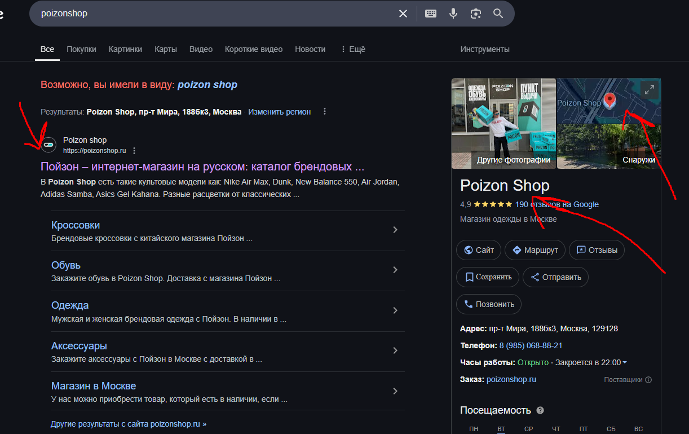
Task: Open the Кроссовки sitelink chevron
Action: click(395, 230)
